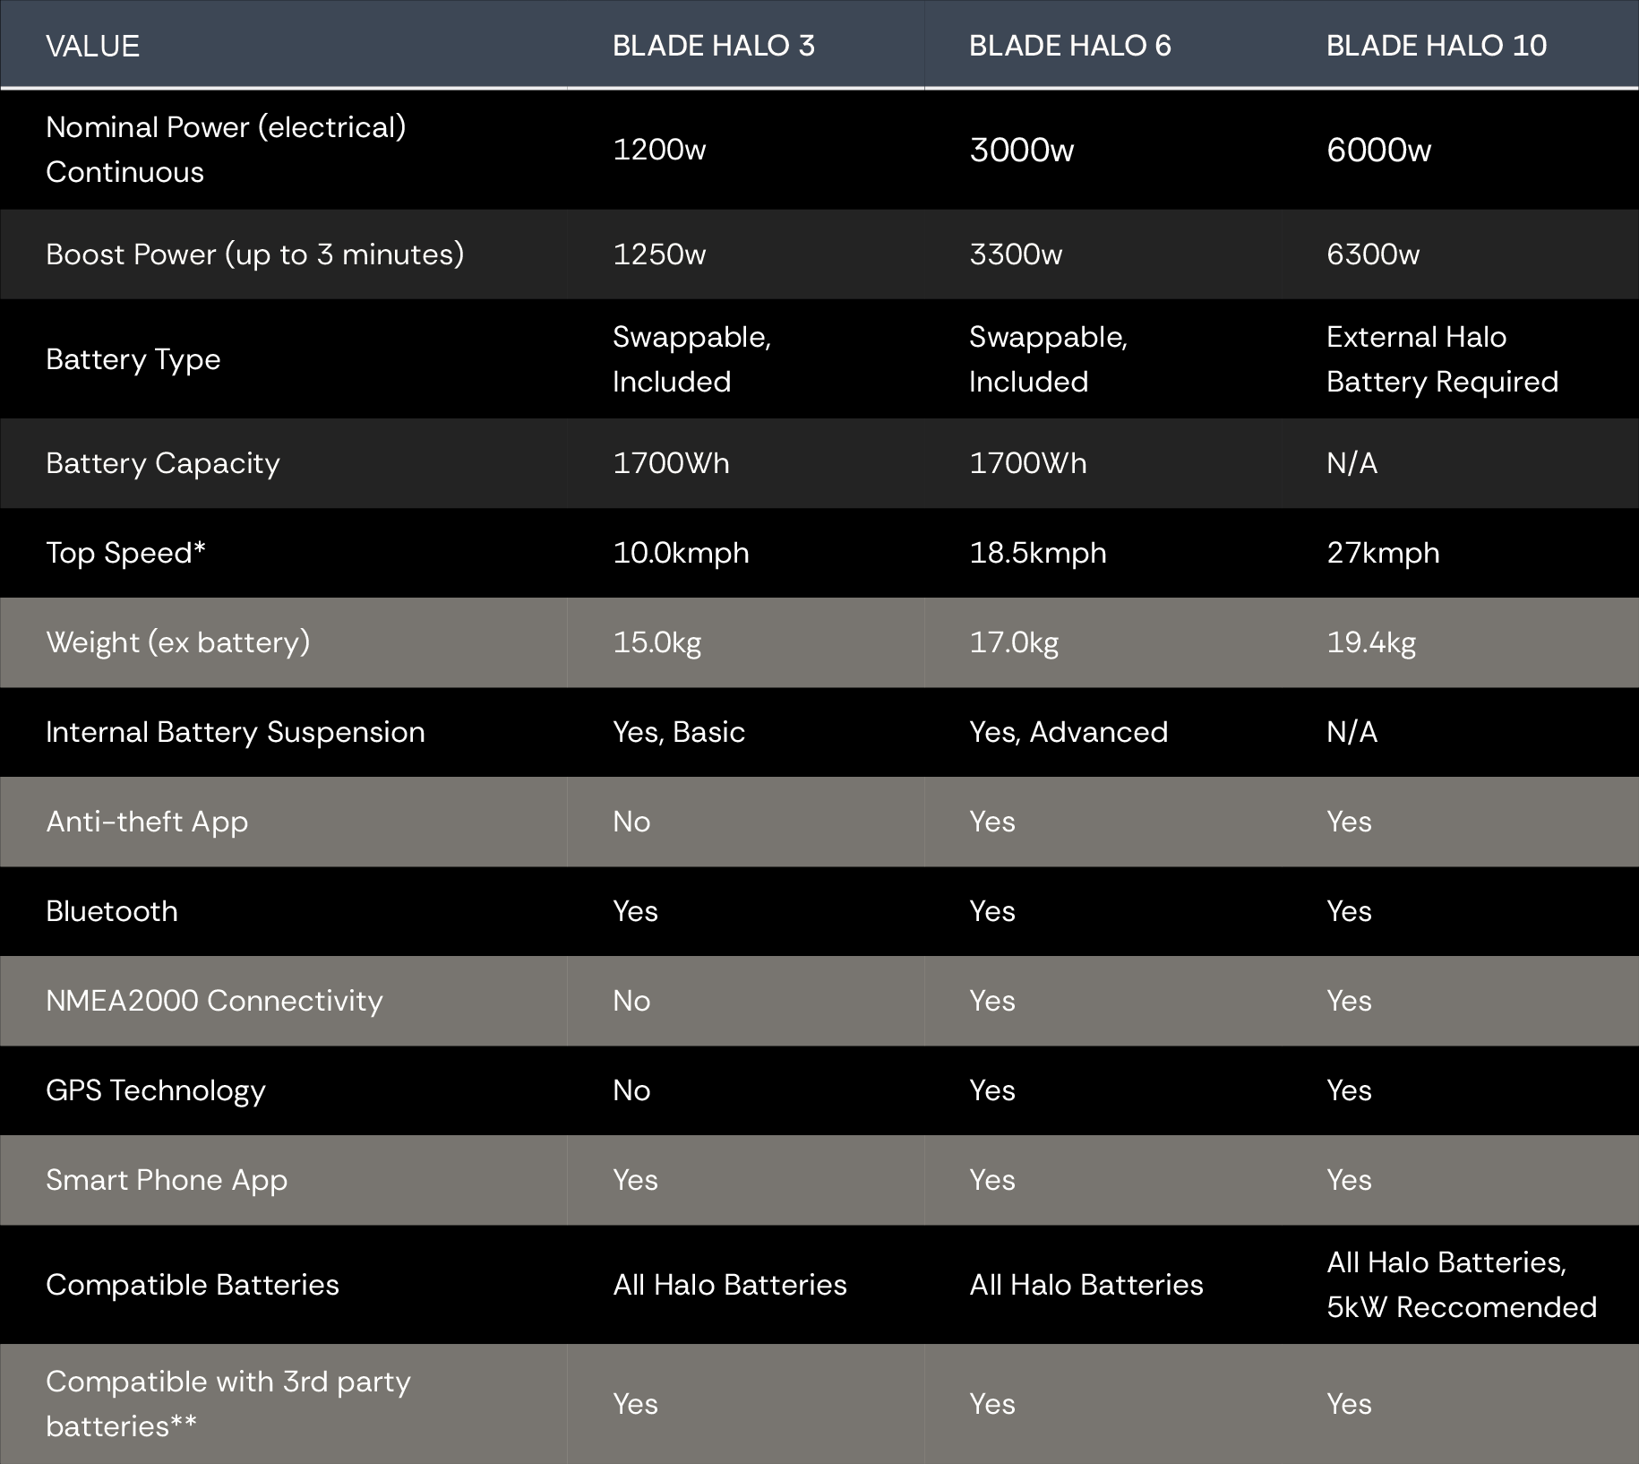1639x1464 pixels.
Task: Click Swappable, Included under Blade Halo 3
Action: pyautogui.click(x=692, y=359)
